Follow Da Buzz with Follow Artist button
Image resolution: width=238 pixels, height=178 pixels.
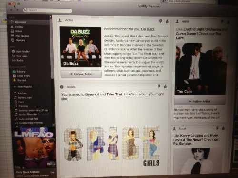[x=81, y=74]
